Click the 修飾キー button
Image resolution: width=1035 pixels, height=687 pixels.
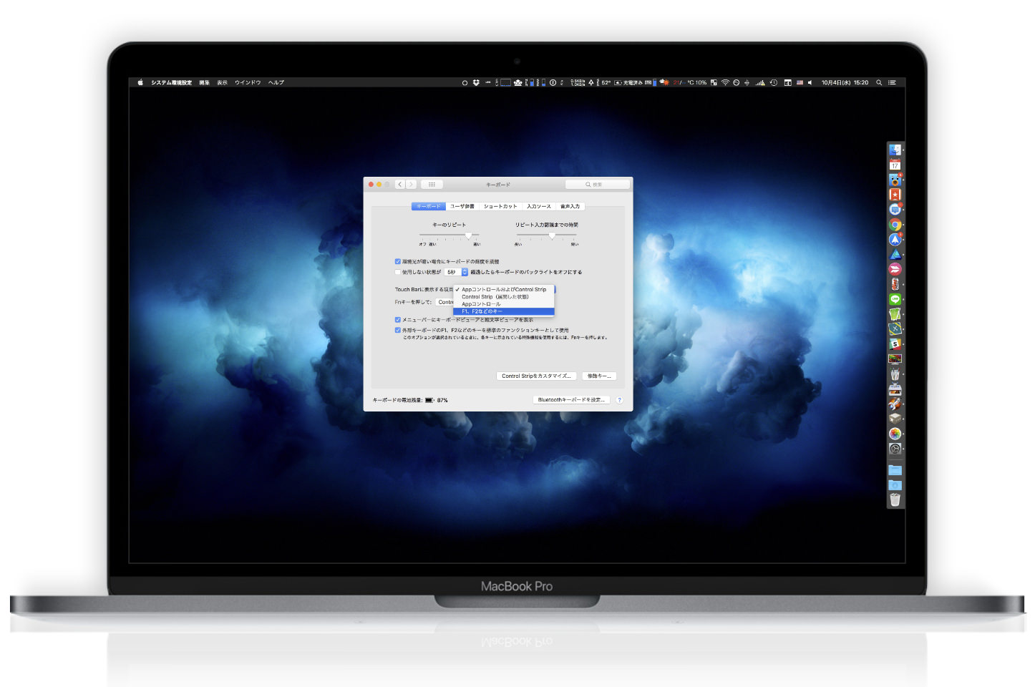tap(599, 376)
